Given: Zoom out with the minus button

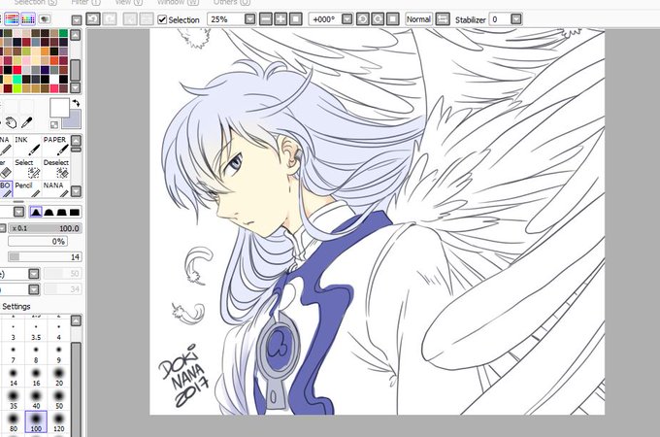Looking at the screenshot, I should [x=265, y=19].
